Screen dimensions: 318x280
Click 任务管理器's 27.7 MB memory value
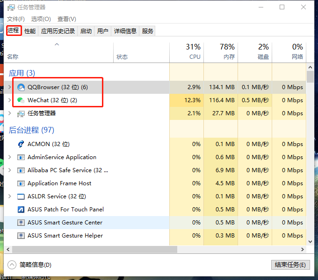pos(224,113)
